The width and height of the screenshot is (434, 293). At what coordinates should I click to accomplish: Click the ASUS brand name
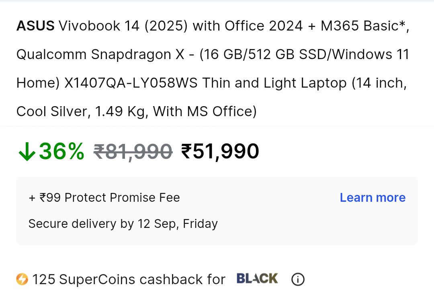[x=35, y=26]
